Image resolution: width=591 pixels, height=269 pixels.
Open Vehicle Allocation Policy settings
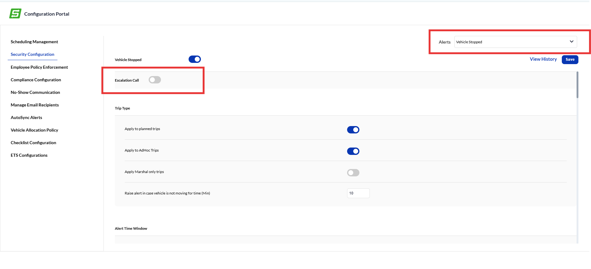coord(34,130)
